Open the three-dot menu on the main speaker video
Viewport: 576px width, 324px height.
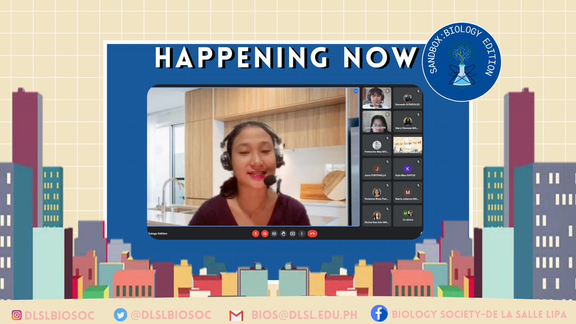click(x=356, y=91)
